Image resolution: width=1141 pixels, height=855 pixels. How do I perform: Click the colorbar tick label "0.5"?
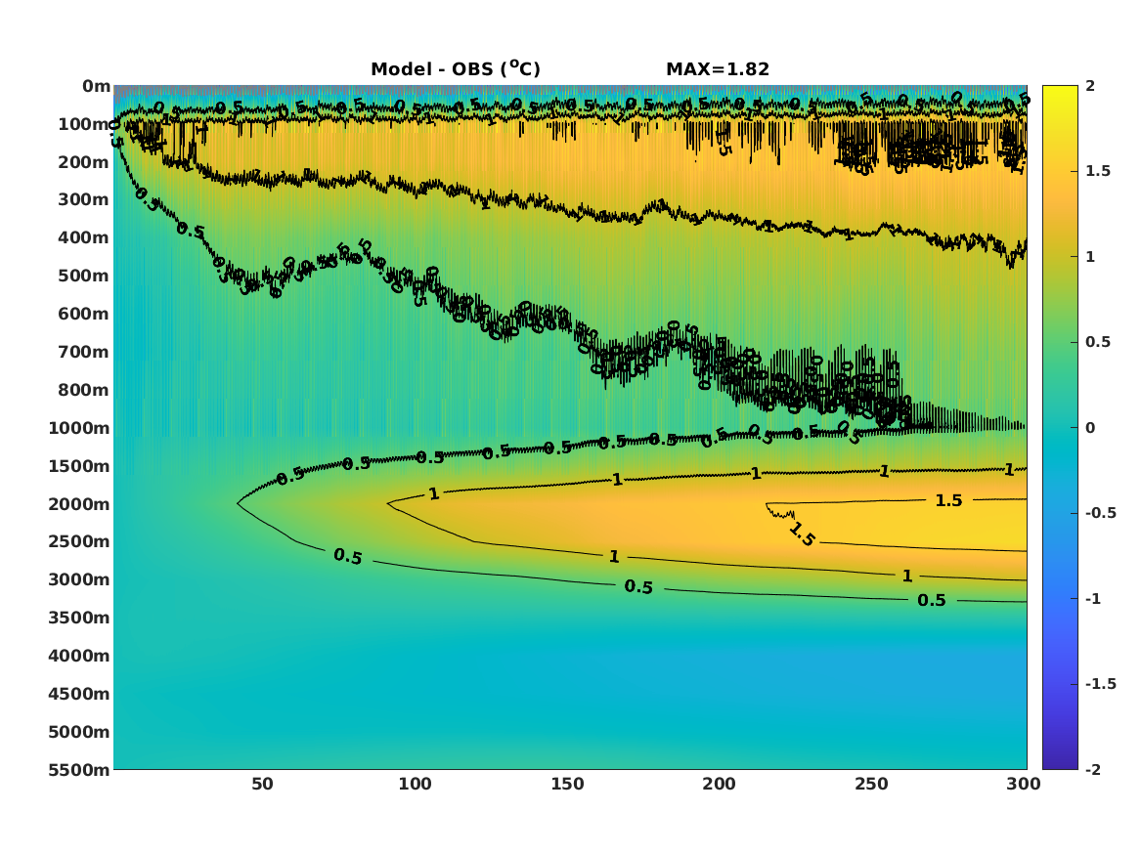click(1098, 342)
